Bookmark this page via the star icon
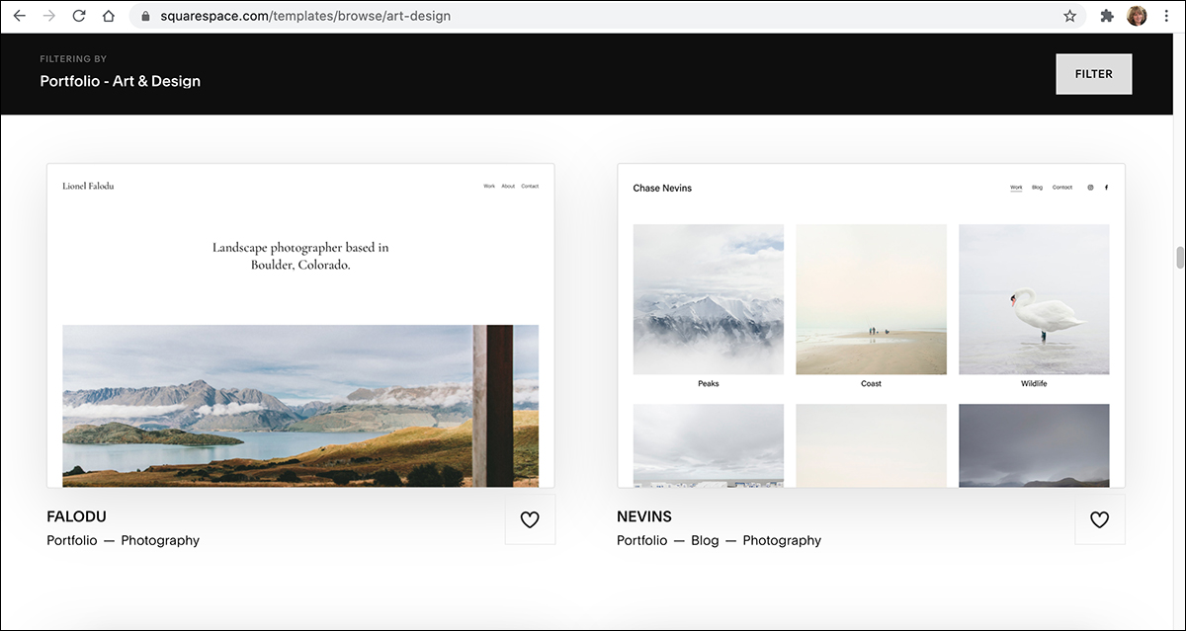This screenshot has width=1186, height=631. click(x=1068, y=16)
